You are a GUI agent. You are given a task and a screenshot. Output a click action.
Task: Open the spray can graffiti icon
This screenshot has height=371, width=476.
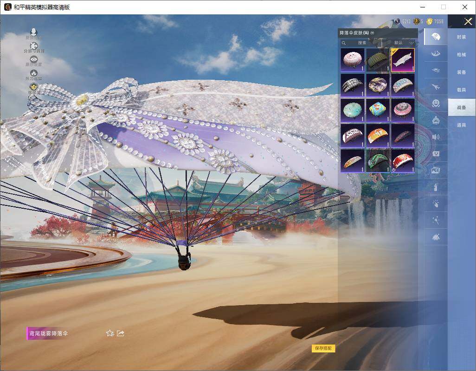pyautogui.click(x=436, y=187)
